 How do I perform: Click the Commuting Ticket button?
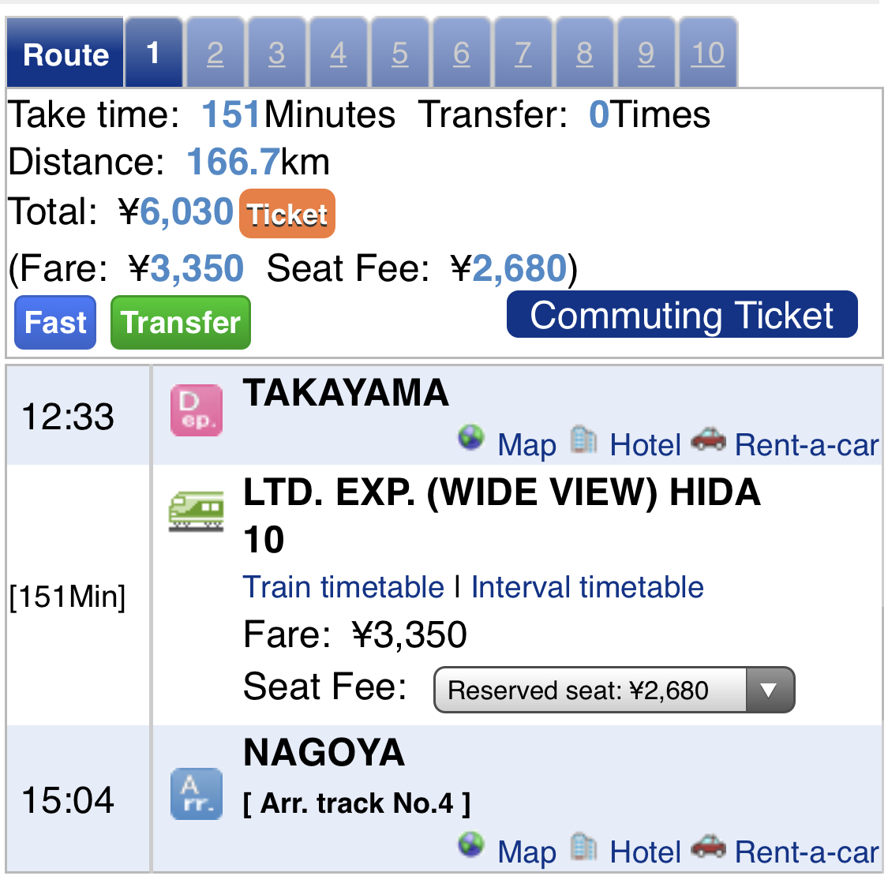coord(682,315)
